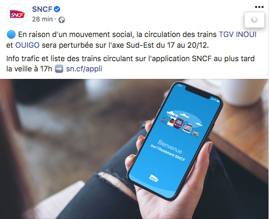Open the SNCF profile logo avatar
This screenshot has width=269, height=219.
(17, 14)
